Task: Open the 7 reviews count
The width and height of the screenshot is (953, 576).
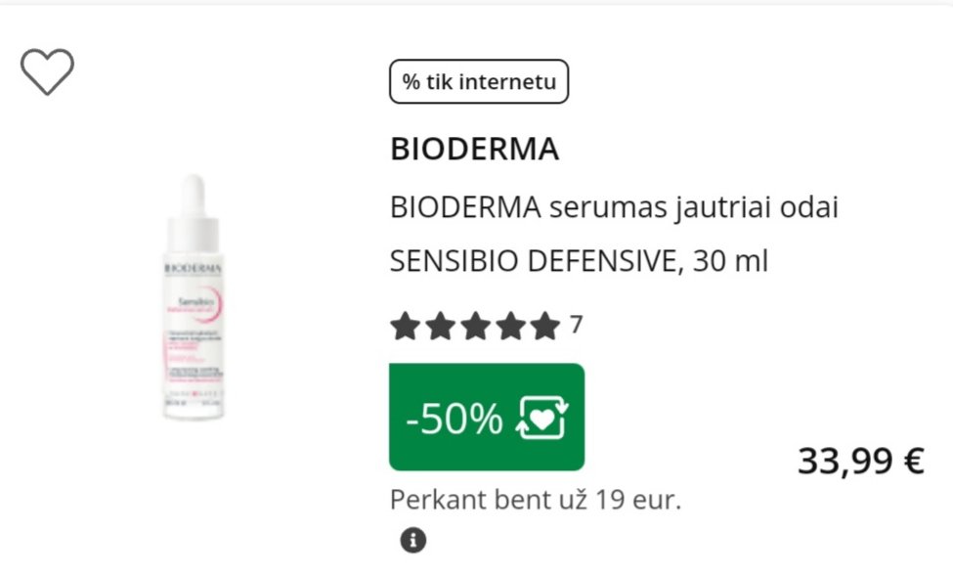Action: [576, 325]
